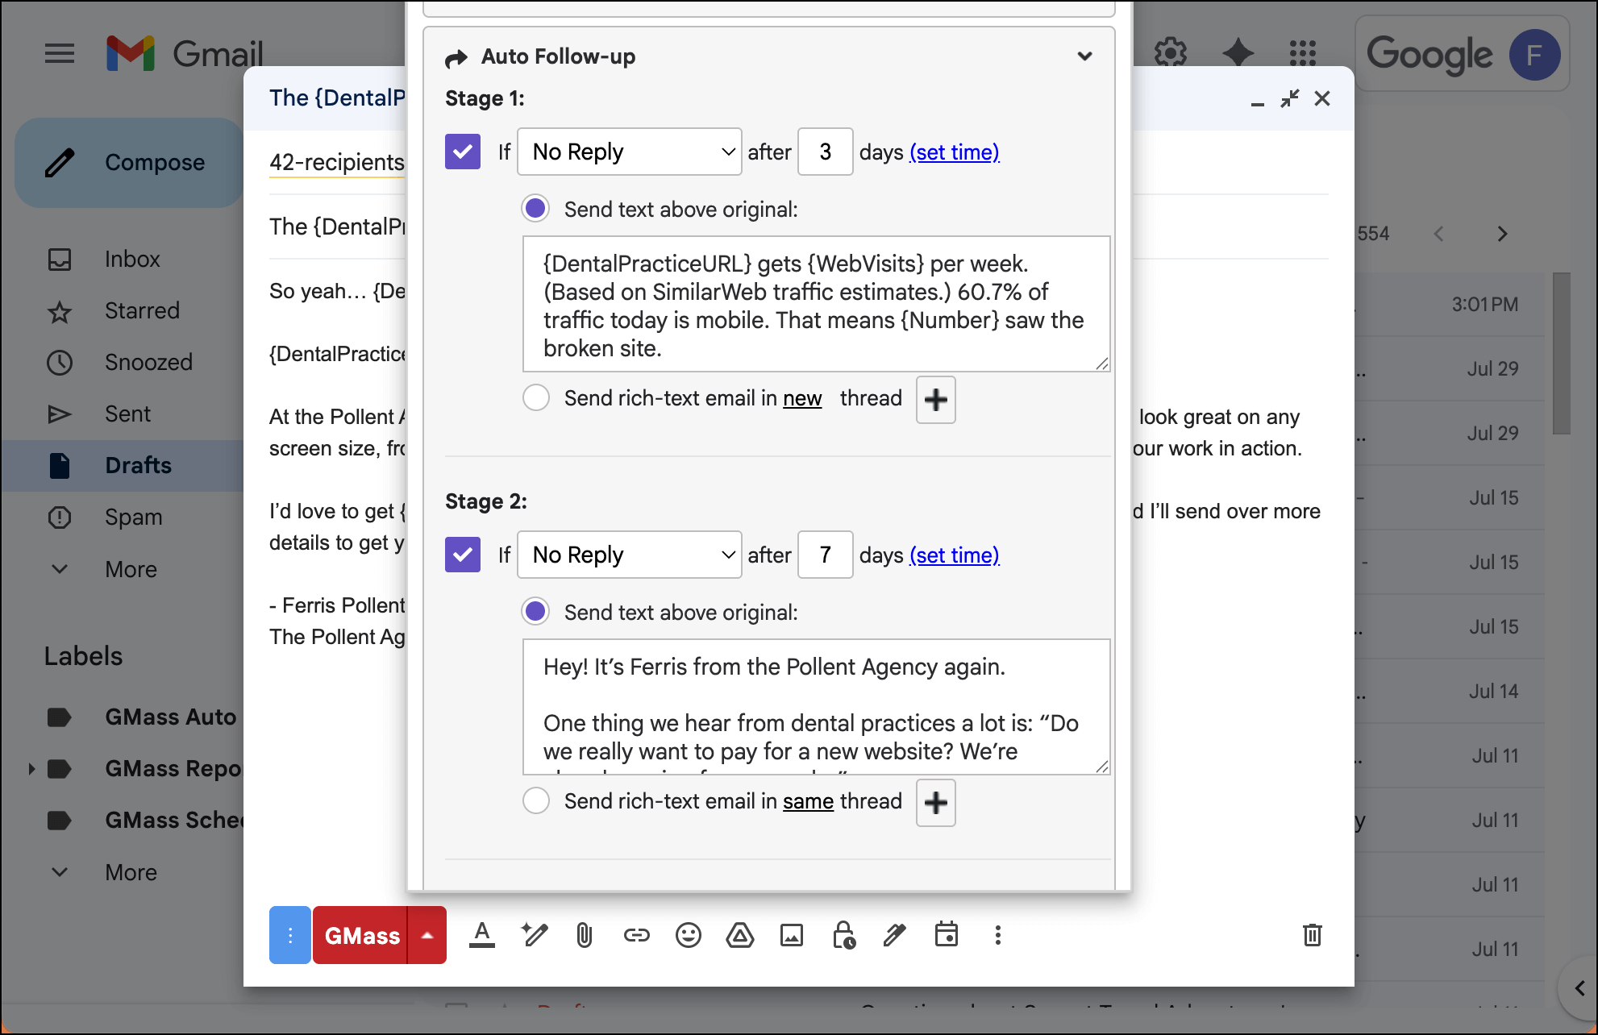Viewport: 1598px width, 1035px height.
Task: Open the Inbox folder
Action: [123, 260]
